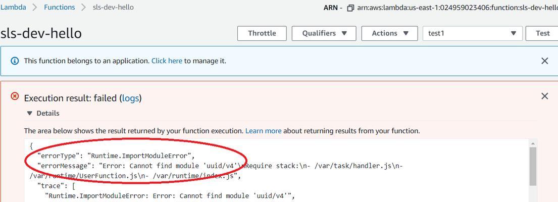This screenshot has height=202, width=558.
Task: Click the ARN - label
Action: [x=333, y=8]
